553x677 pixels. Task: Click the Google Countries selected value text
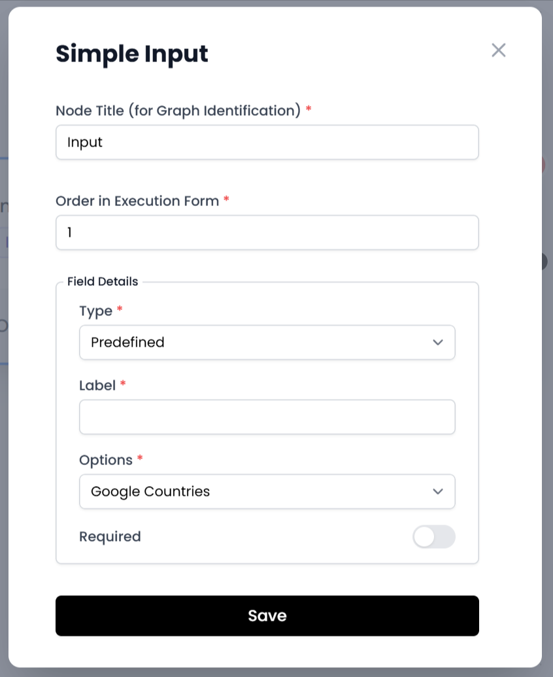pos(150,491)
